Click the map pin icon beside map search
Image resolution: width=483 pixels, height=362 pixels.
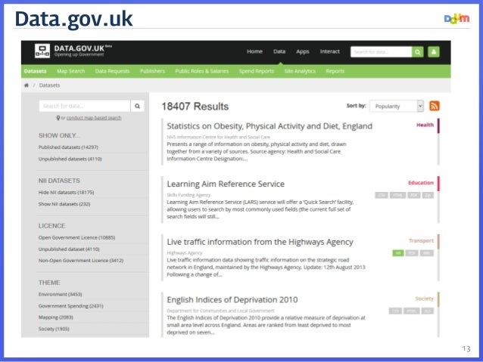(x=58, y=118)
